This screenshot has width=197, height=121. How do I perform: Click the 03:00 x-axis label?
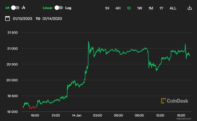(98, 115)
